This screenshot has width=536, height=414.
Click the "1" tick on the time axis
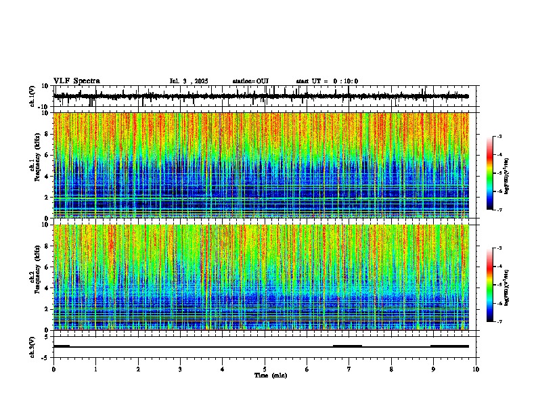click(95, 369)
